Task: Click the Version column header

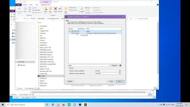Action: coord(71,29)
